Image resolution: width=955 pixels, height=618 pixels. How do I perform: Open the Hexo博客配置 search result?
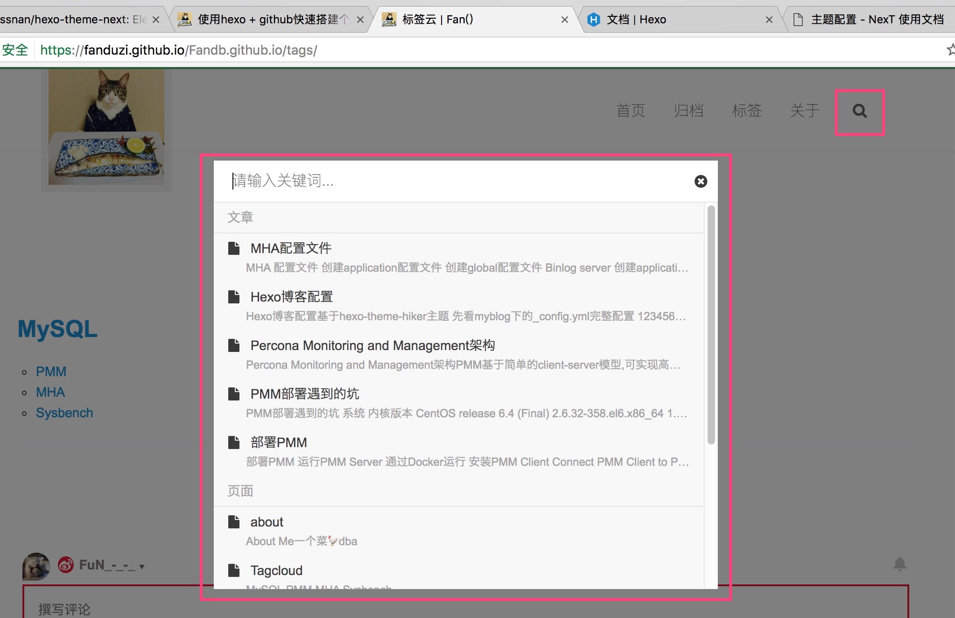[x=292, y=297]
